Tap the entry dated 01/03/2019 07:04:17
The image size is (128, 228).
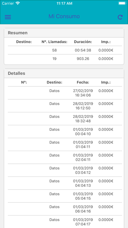pyautogui.click(x=65, y=222)
